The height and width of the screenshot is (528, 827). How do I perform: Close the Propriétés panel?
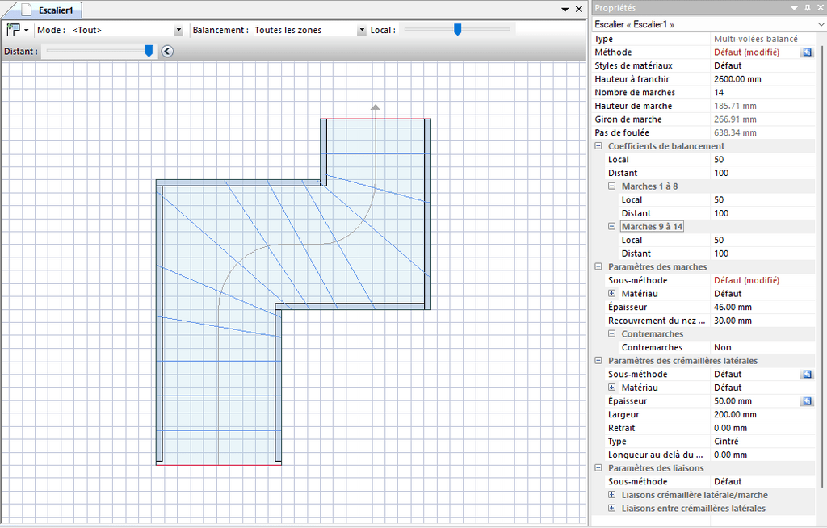(821, 8)
